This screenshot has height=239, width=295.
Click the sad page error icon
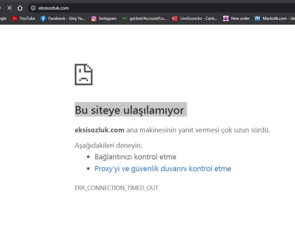[83, 75]
